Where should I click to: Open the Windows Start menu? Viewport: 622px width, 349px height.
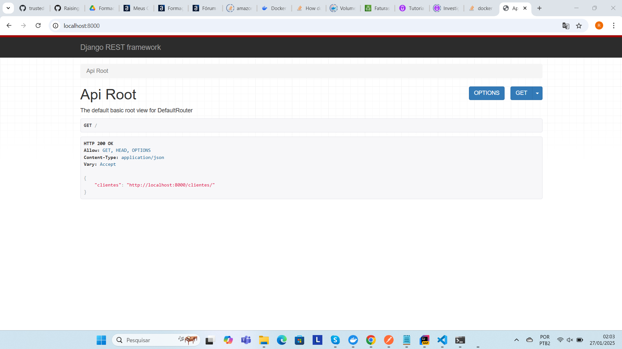(x=101, y=340)
